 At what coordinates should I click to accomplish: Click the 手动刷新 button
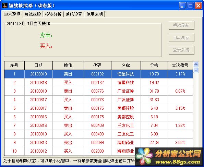click(x=181, y=25)
